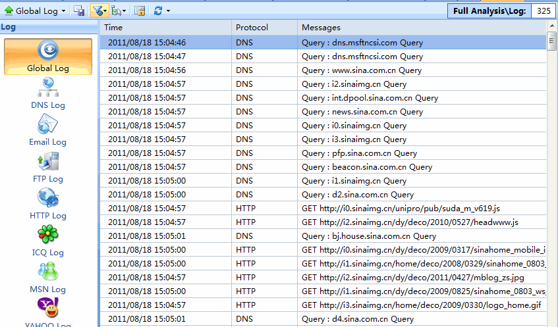Click the scrollbar up arrow
The image size is (558, 327).
point(552,26)
